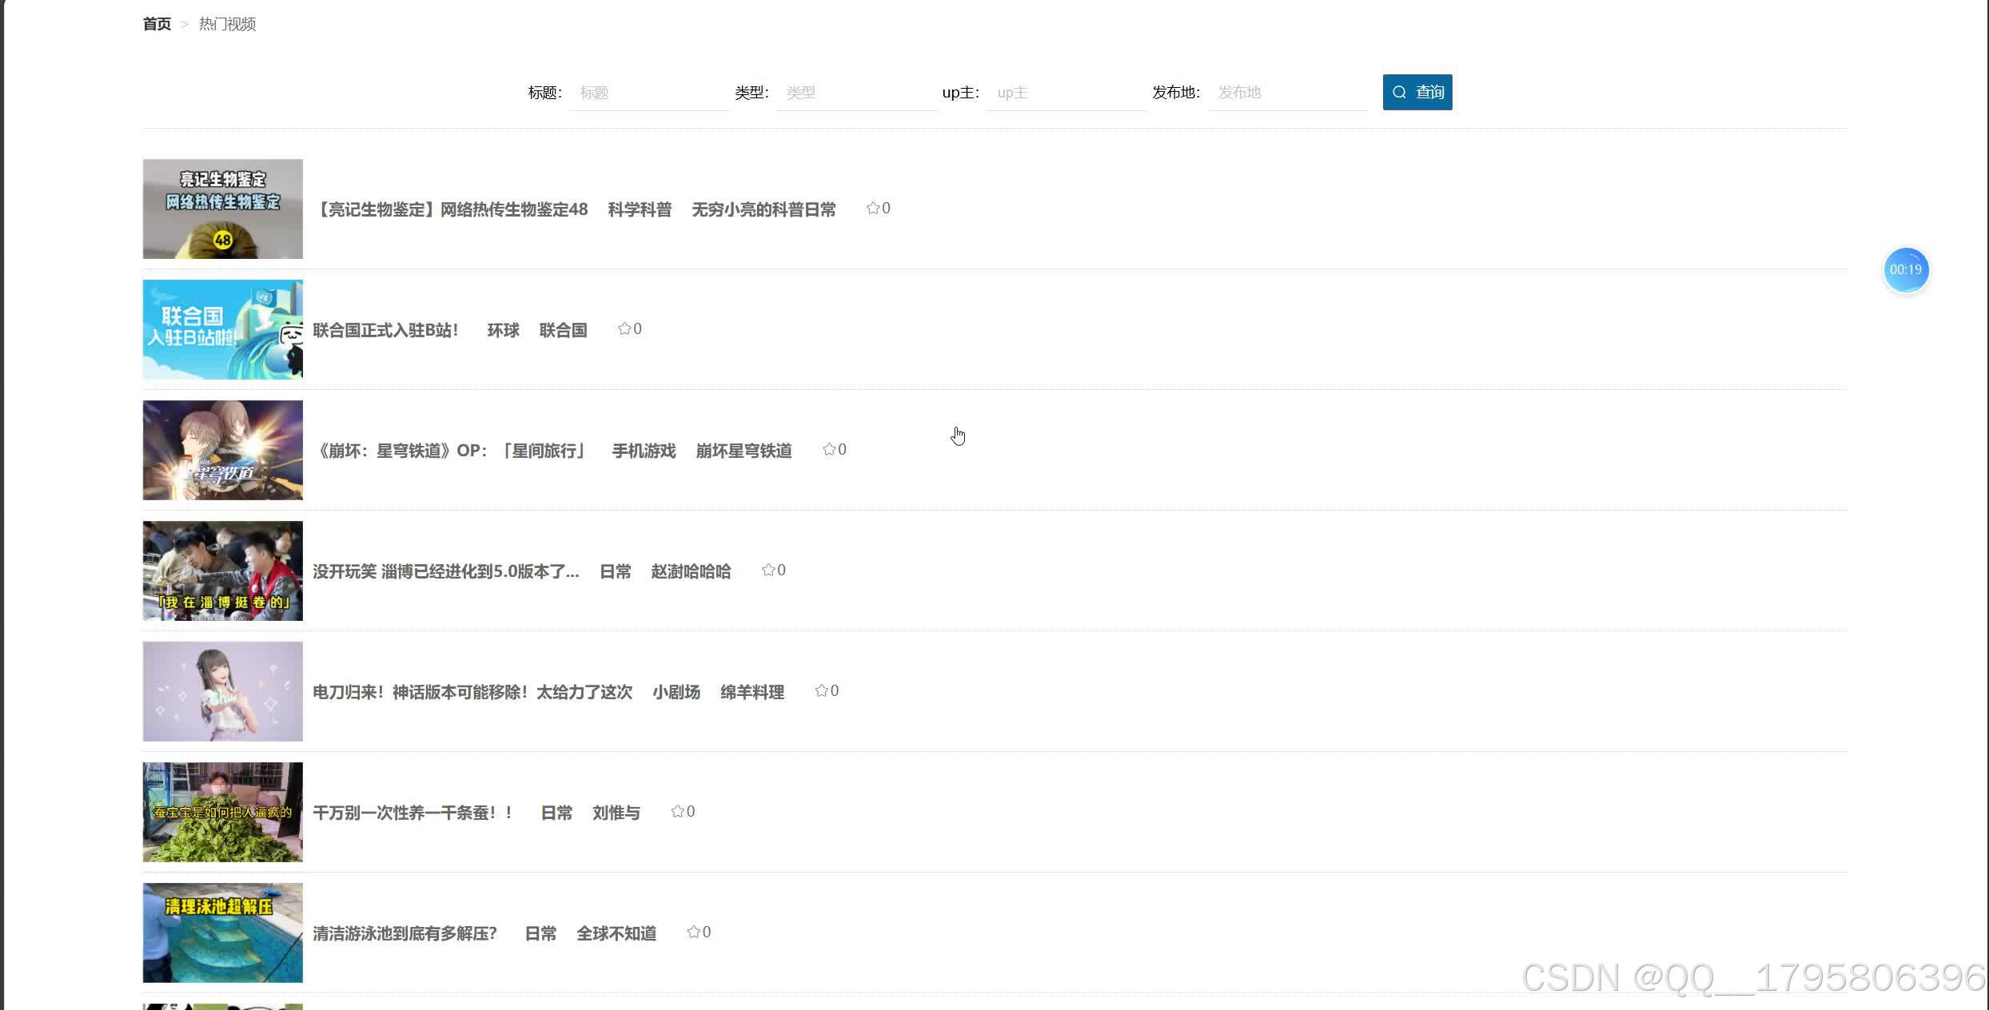Click the magnifier icon on the query button

1398,92
